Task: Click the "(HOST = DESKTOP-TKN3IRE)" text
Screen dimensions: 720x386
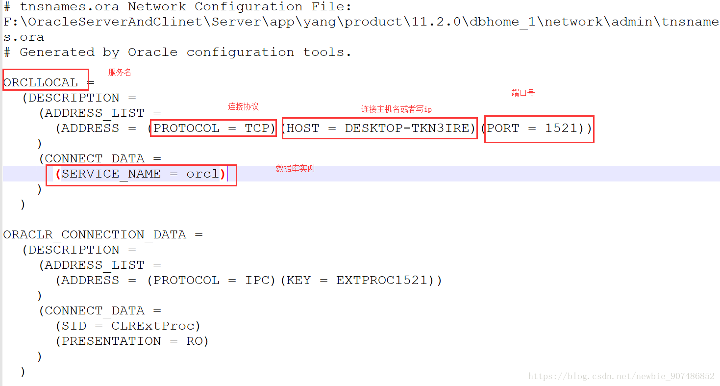Action: pos(378,129)
